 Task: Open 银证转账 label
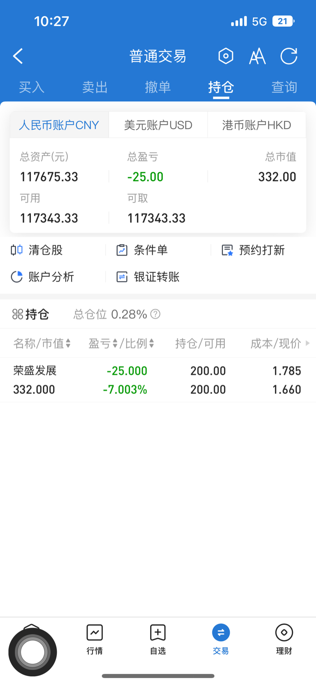click(157, 277)
